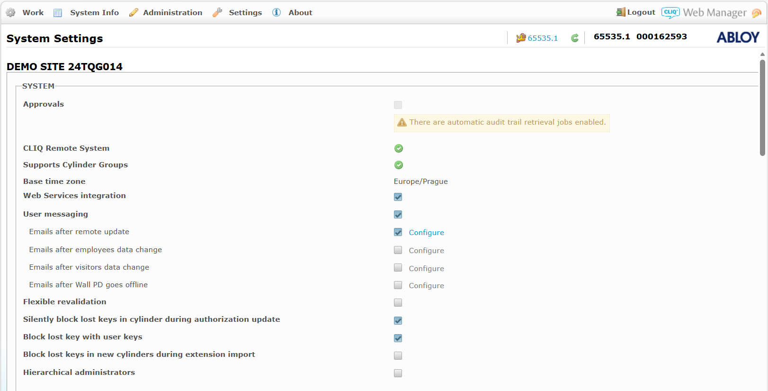This screenshot has height=391, width=768.
Task: Click the scrollbar up arrow
Action: 762,55
